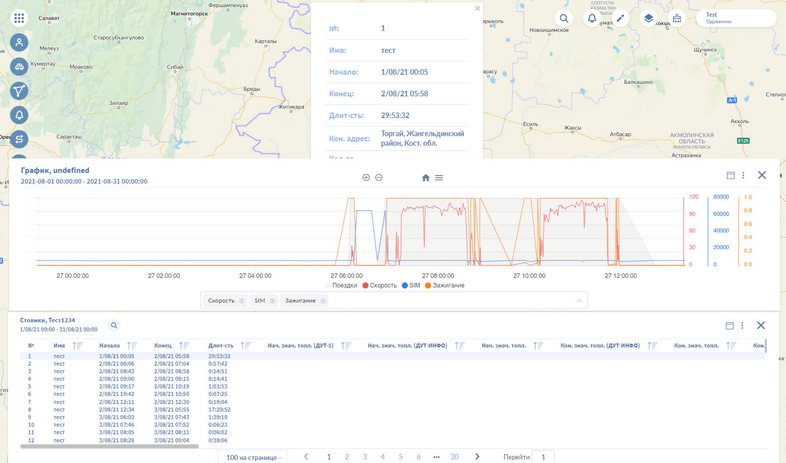This screenshot has width=786, height=463.
Task: Open the vehicles sidebar icon
Action: [19, 67]
